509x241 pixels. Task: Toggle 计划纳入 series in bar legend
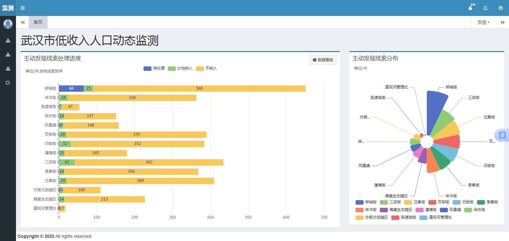pos(180,68)
